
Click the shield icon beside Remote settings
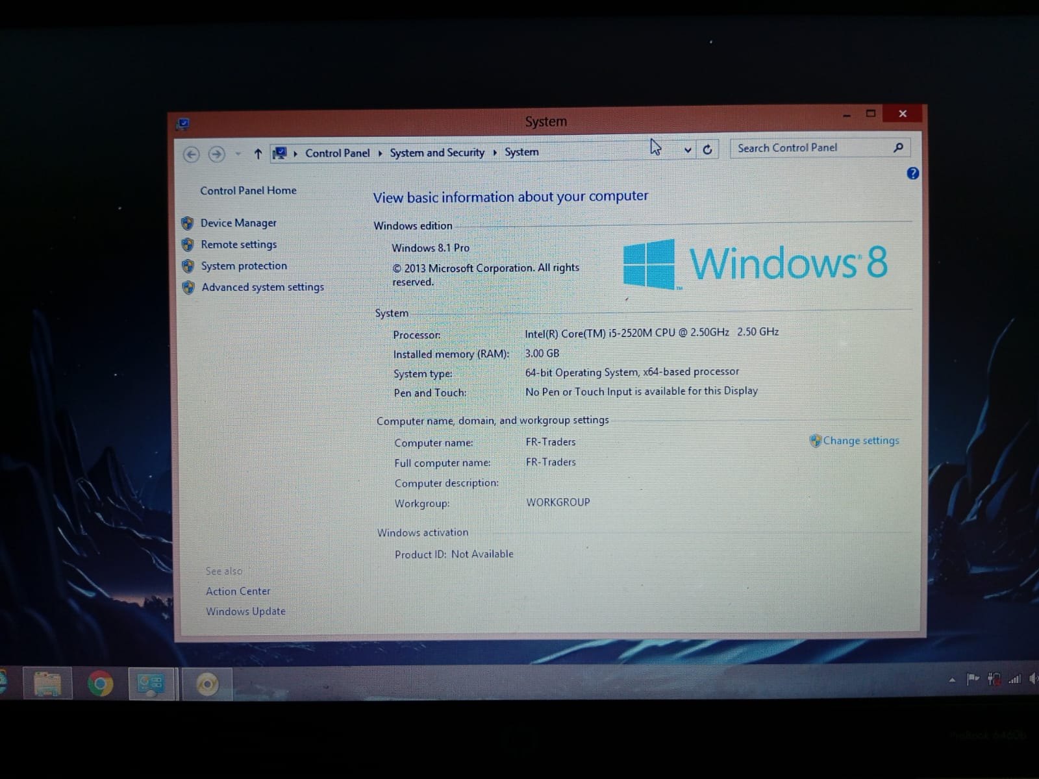[188, 245]
